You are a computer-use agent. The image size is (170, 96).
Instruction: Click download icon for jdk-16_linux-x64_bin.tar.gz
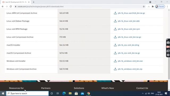click(x=115, y=37)
